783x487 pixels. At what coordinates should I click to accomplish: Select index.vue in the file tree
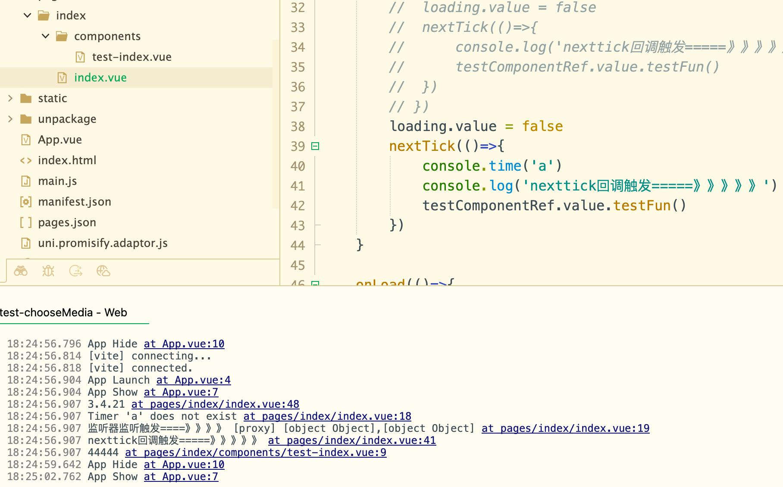tap(100, 78)
